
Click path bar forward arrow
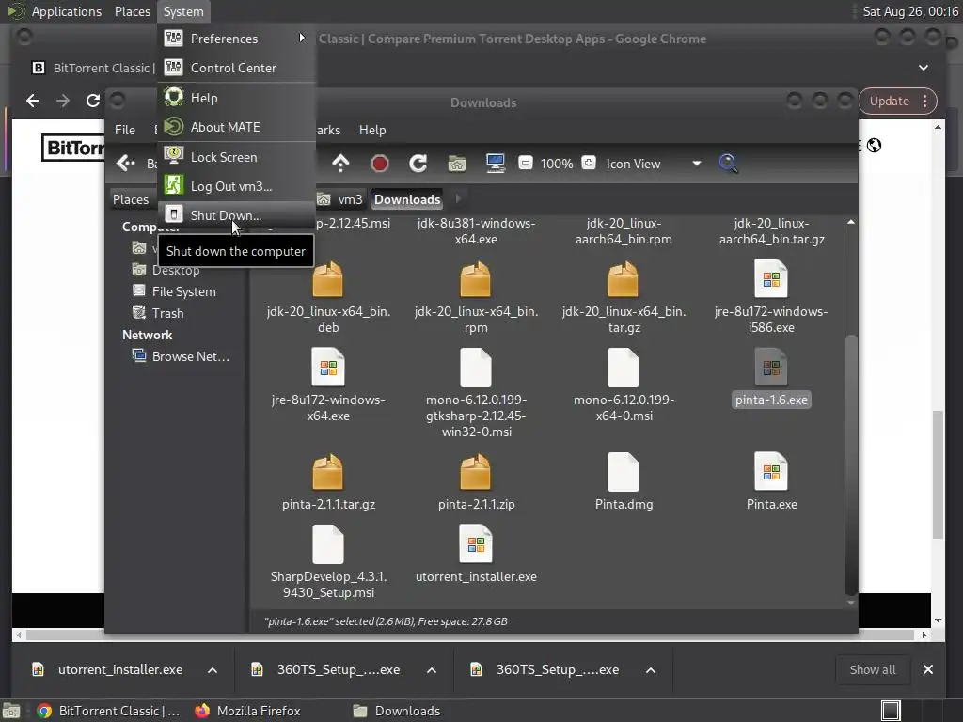tap(458, 199)
